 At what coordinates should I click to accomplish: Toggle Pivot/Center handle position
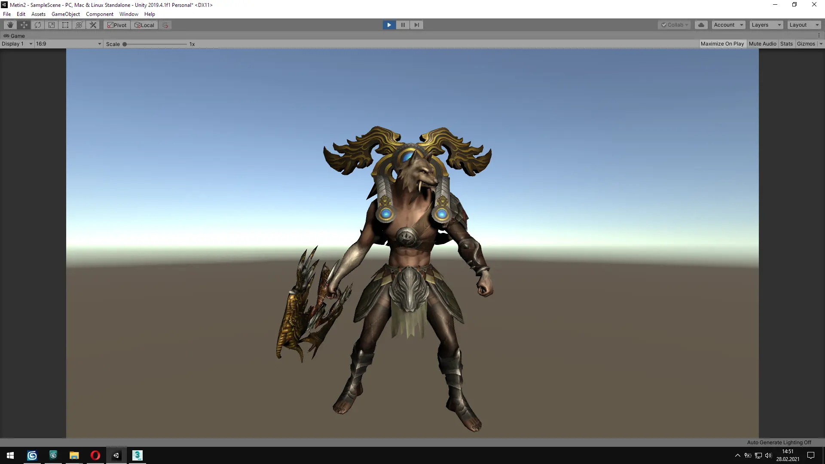(x=117, y=25)
